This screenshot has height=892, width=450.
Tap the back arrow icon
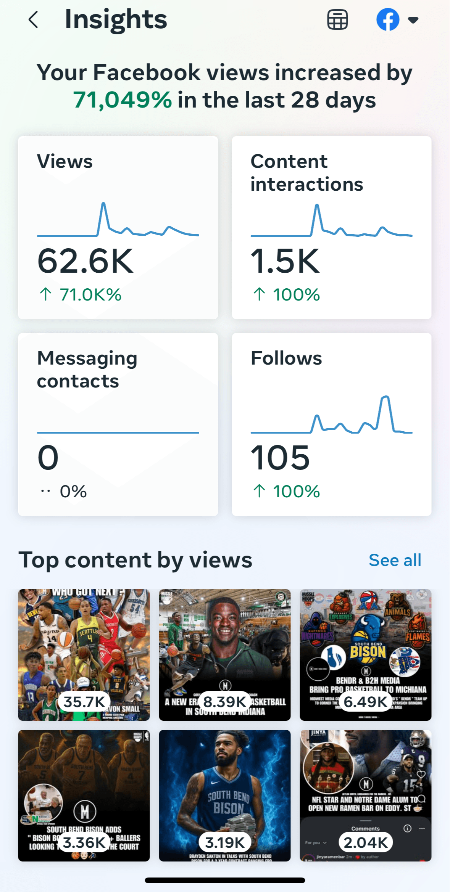pyautogui.click(x=34, y=19)
